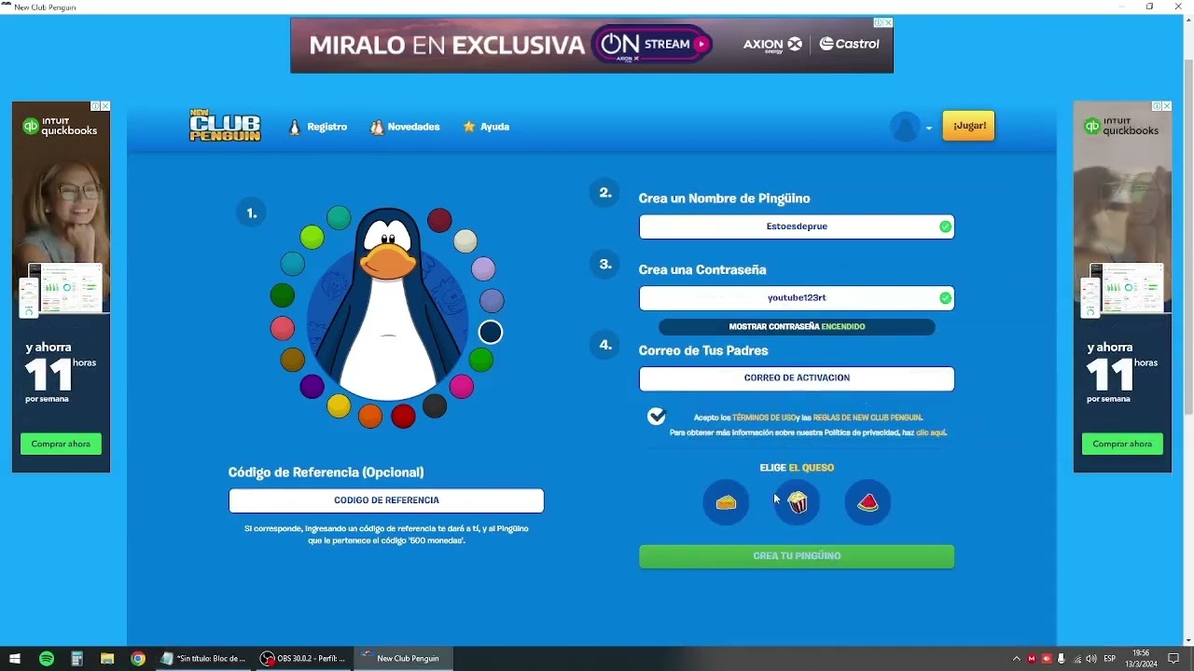Click Comprar ahora in the left ad
The image size is (1194, 671).
tap(61, 444)
